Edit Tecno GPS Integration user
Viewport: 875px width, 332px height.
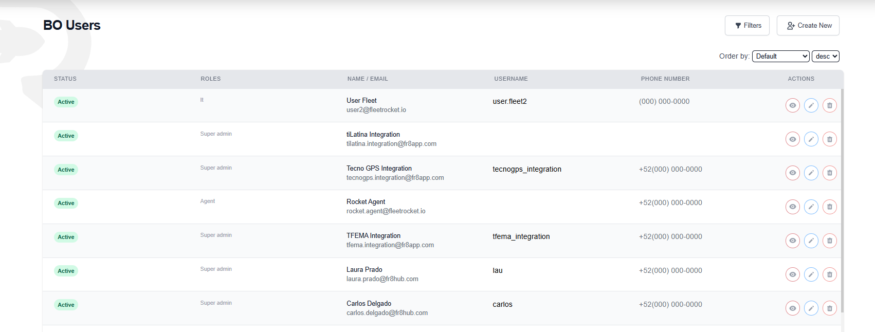coord(811,173)
